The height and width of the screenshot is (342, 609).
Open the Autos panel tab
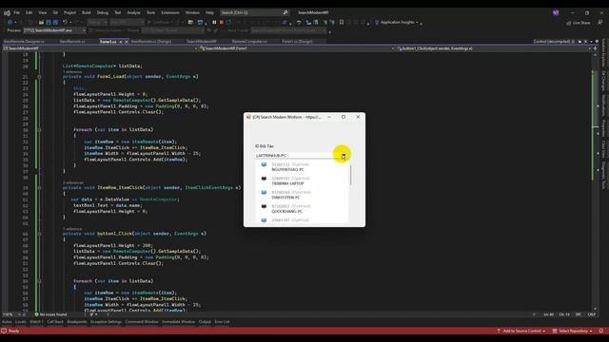click(7, 322)
